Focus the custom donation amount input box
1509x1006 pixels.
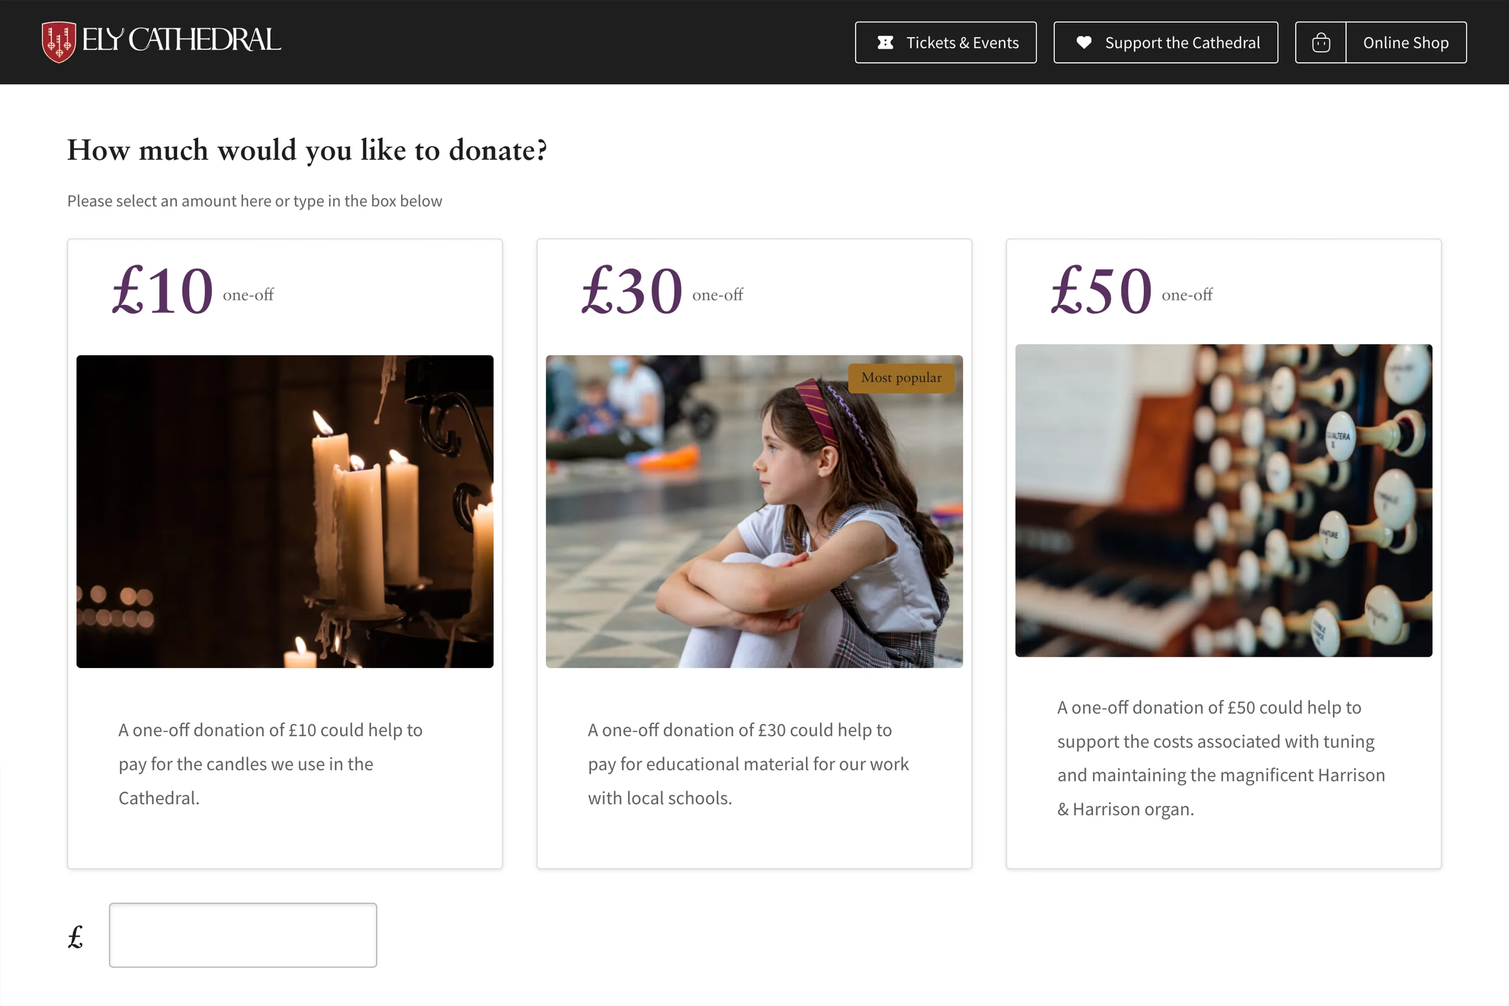(242, 935)
